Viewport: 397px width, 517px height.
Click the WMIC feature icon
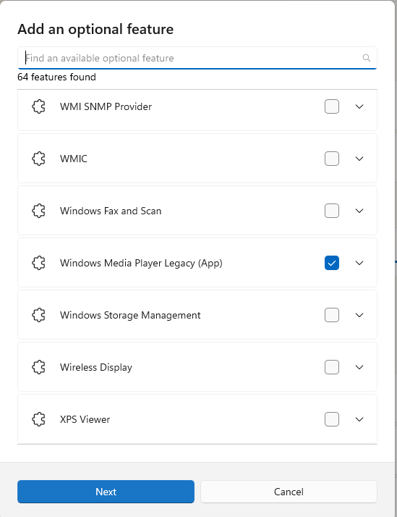(x=38, y=159)
